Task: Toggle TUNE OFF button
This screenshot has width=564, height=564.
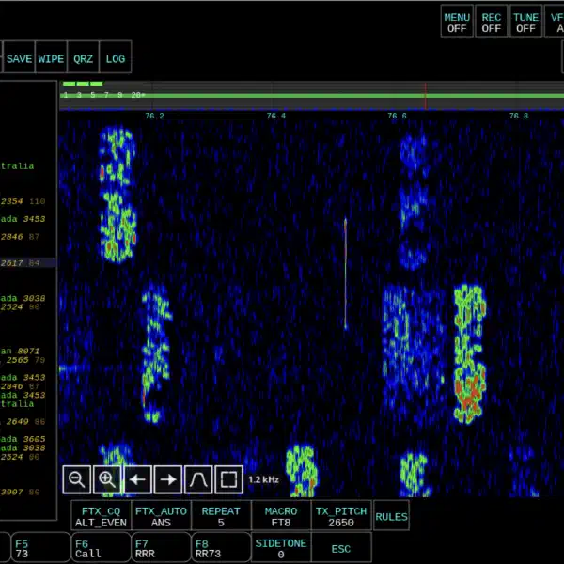Action: (525, 22)
